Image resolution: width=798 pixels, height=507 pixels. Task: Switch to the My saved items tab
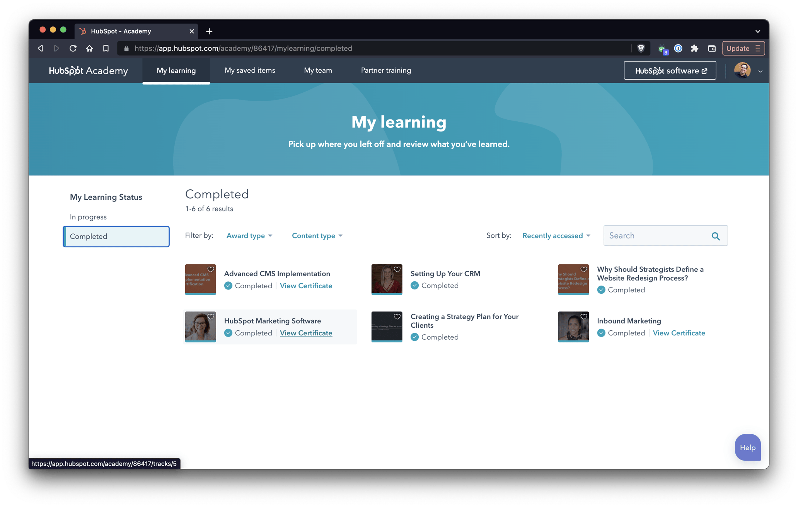250,70
